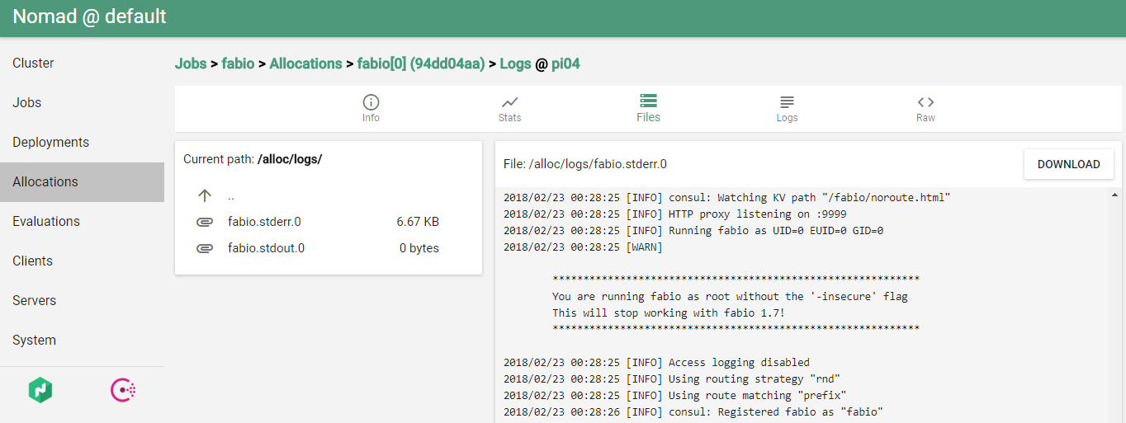
Task: Click the paperclip icon beside fabio.stdout.0
Action: point(205,248)
